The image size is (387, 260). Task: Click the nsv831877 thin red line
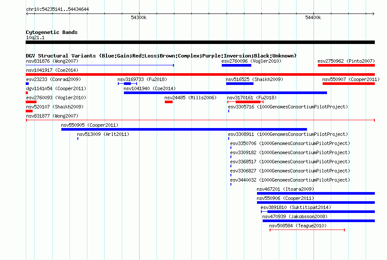tap(200, 120)
